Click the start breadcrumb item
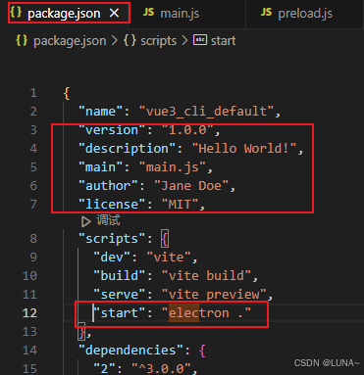364x375 pixels. coord(223,41)
